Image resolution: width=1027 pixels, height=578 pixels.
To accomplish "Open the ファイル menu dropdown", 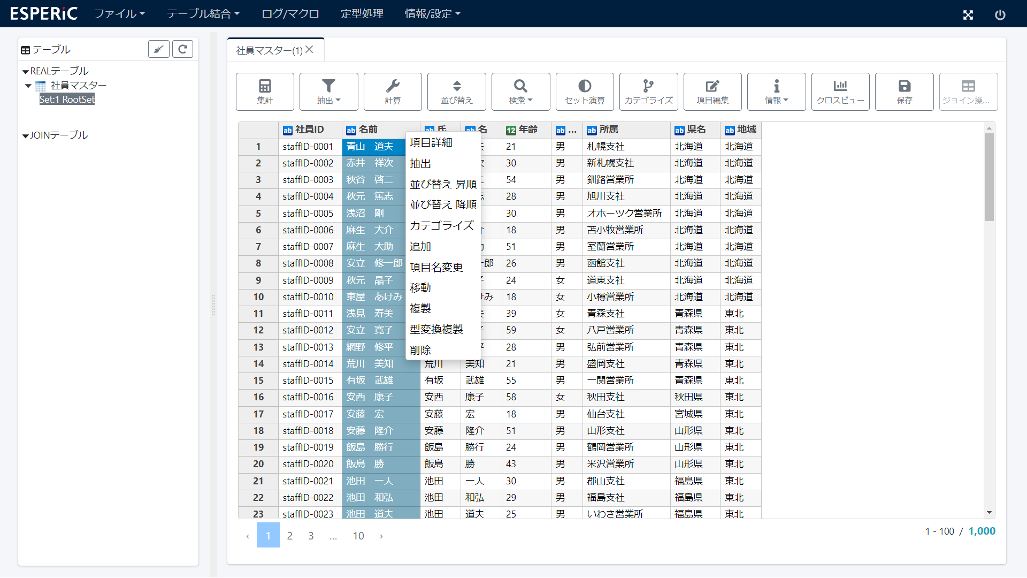I will click(x=119, y=13).
